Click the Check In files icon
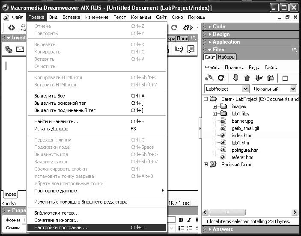 coord(270,78)
